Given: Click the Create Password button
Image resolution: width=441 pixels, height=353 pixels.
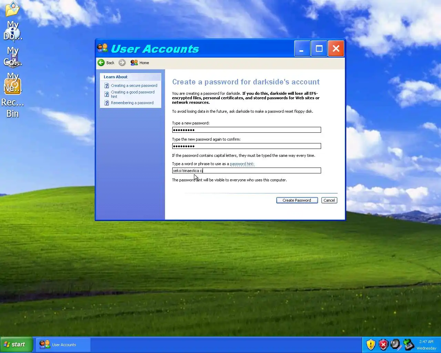Looking at the screenshot, I should [x=297, y=200].
